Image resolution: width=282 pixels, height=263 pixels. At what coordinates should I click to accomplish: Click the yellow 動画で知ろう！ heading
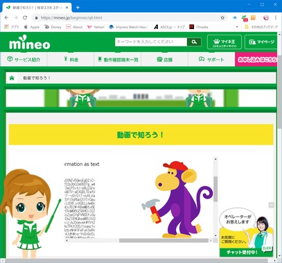[141, 134]
